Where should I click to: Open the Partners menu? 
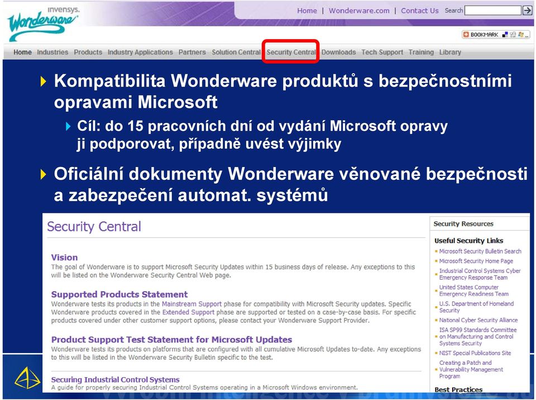click(192, 53)
